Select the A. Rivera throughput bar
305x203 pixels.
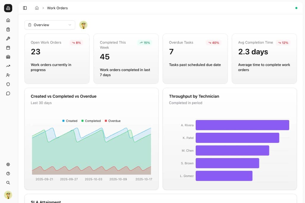tap(242, 125)
